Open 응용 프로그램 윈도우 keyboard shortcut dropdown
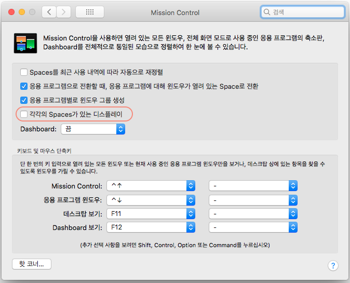The image size is (350, 283). [151, 200]
